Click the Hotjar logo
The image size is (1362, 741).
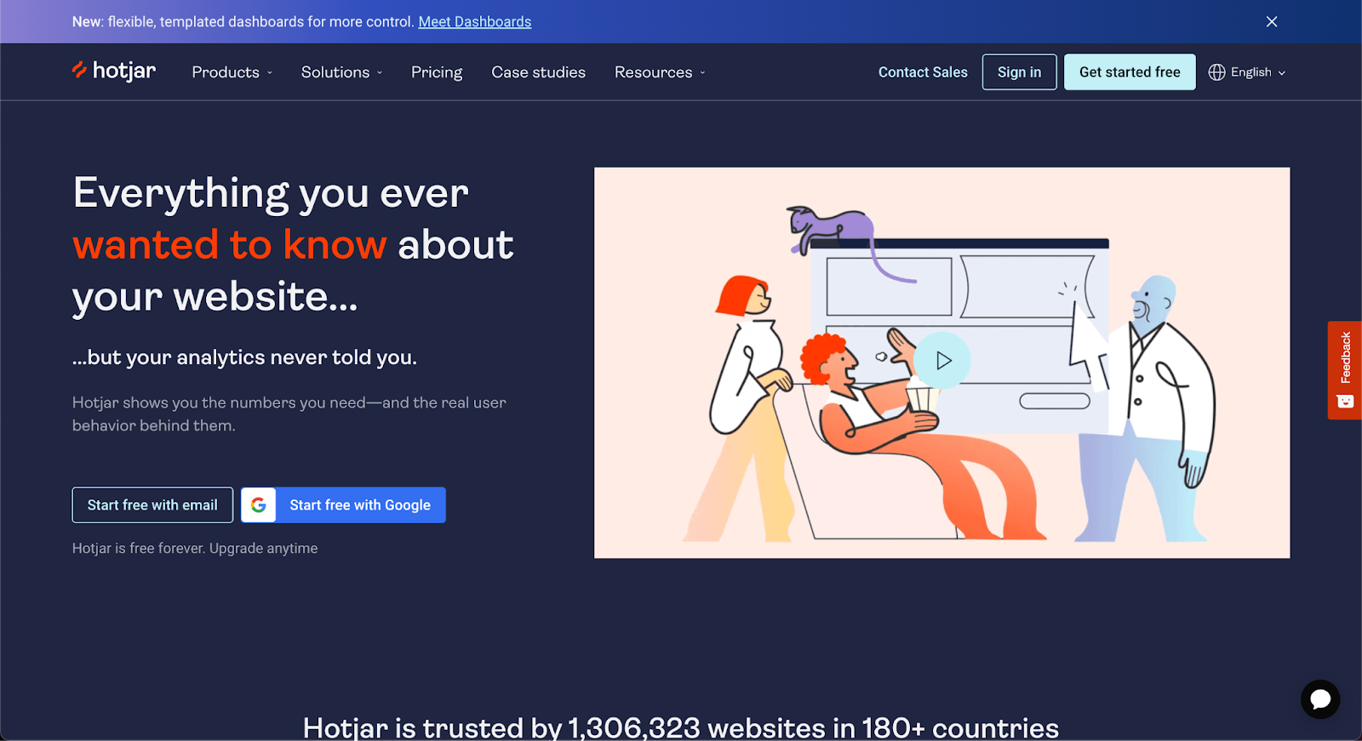tap(114, 71)
